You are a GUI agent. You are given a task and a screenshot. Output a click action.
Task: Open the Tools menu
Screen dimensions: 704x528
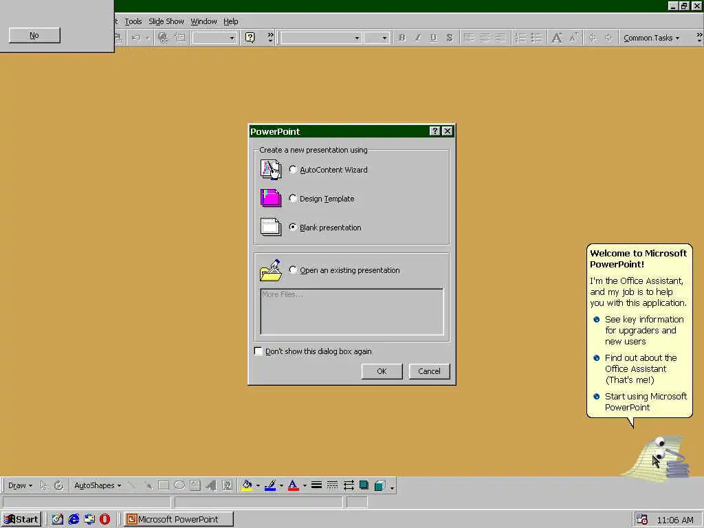point(133,21)
